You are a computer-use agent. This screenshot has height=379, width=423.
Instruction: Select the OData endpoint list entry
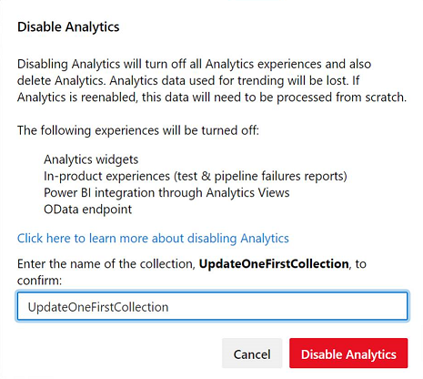(87, 210)
